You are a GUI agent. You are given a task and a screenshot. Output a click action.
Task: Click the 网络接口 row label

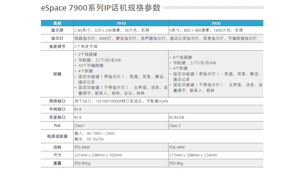point(57,101)
